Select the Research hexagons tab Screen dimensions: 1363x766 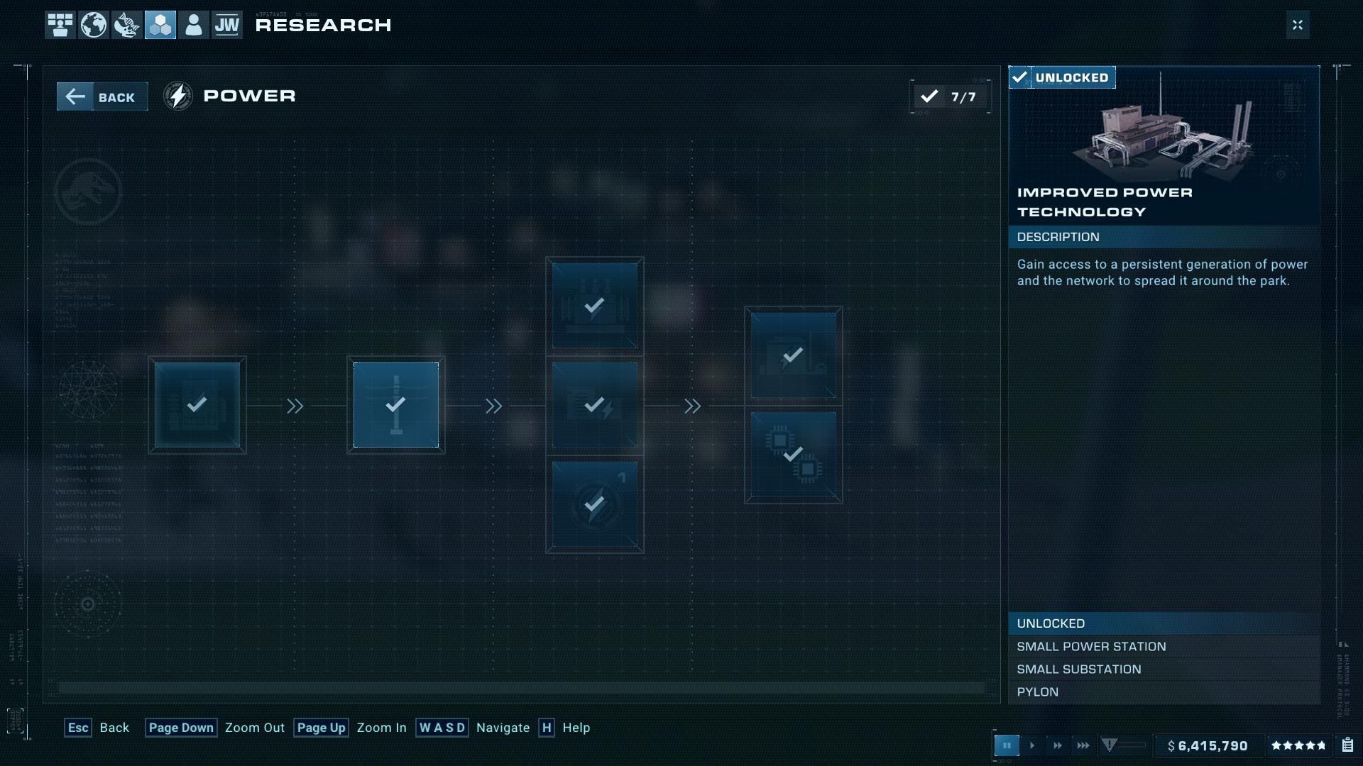(160, 25)
